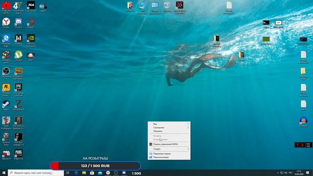Click the PUBG LITE desktop shortcut
This screenshot has height=176, width=313.
click(x=19, y=155)
